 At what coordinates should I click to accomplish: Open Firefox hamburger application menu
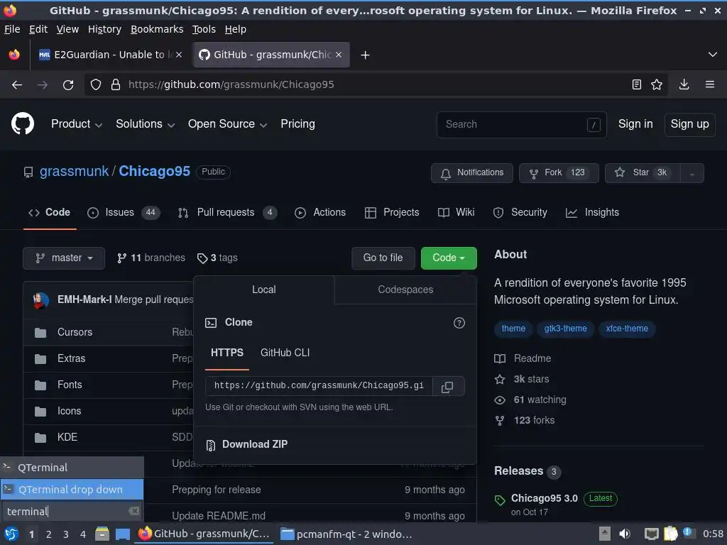[710, 84]
